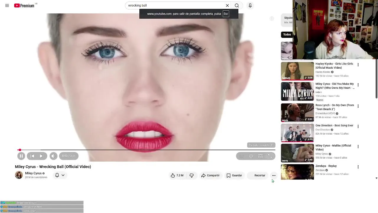Open options for Did You Make My Night

click(x=358, y=85)
